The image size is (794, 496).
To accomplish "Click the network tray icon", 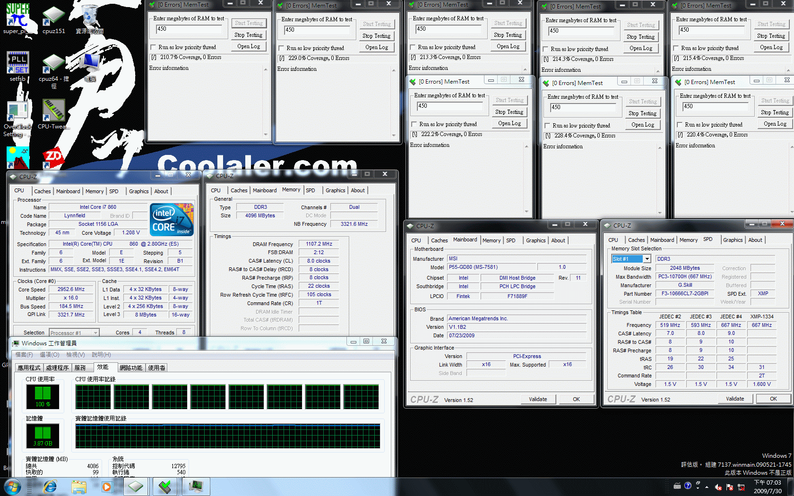I will (x=741, y=487).
